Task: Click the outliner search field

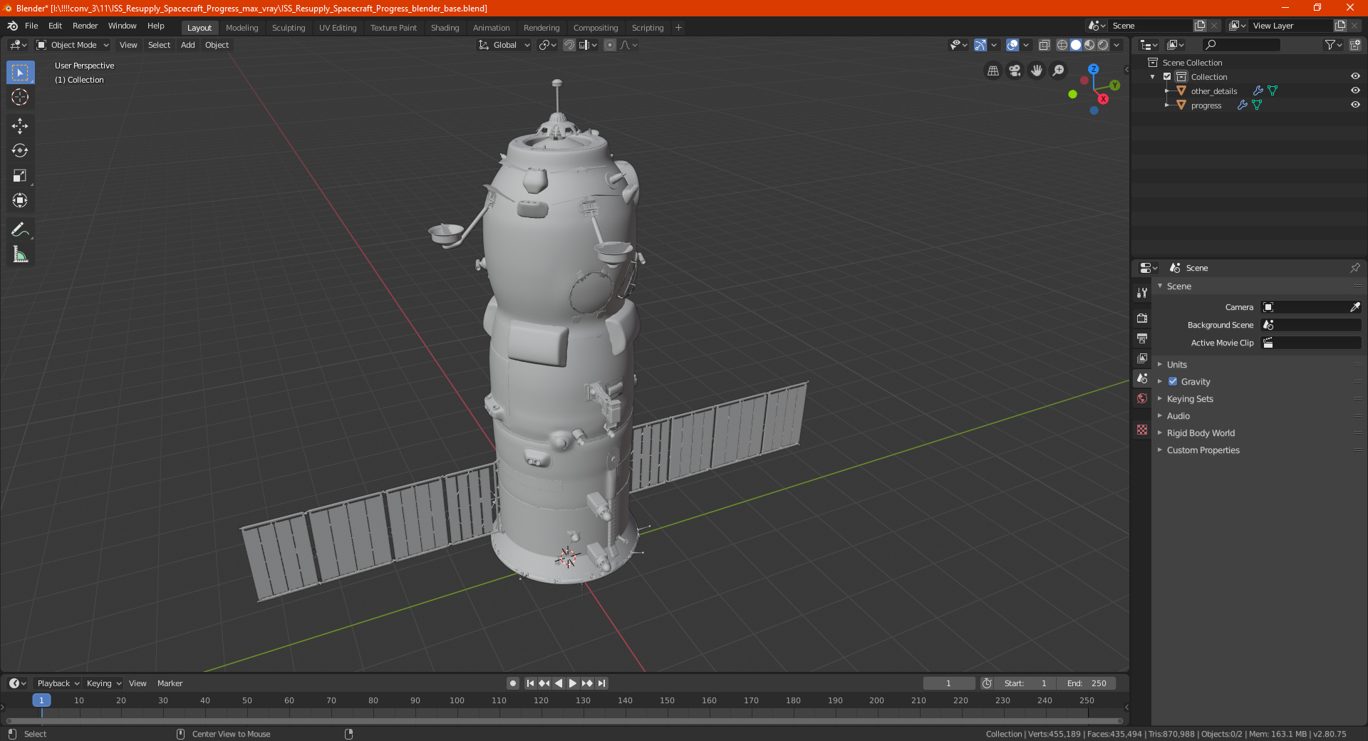Action: tap(1240, 45)
